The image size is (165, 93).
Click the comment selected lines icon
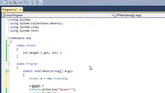pos(32,2)
